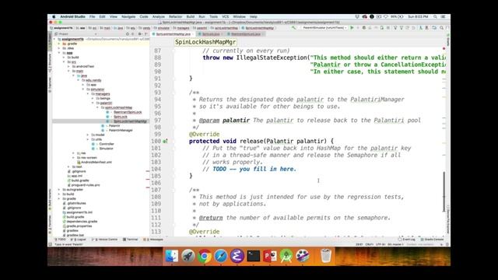This screenshot has width=498, height=280.
Task: Toggle the Structure tool window
Action: coord(50,63)
